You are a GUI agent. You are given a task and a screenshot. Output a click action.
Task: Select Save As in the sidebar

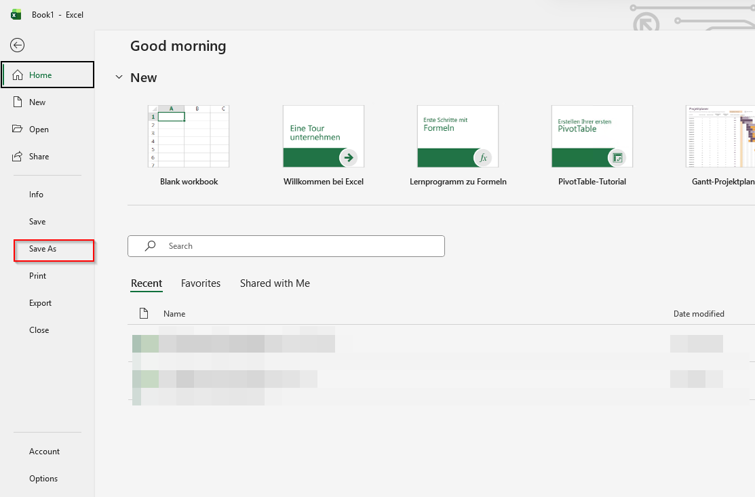pyautogui.click(x=43, y=249)
